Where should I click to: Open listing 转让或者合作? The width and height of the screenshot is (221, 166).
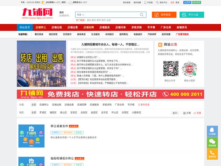tap(59, 126)
